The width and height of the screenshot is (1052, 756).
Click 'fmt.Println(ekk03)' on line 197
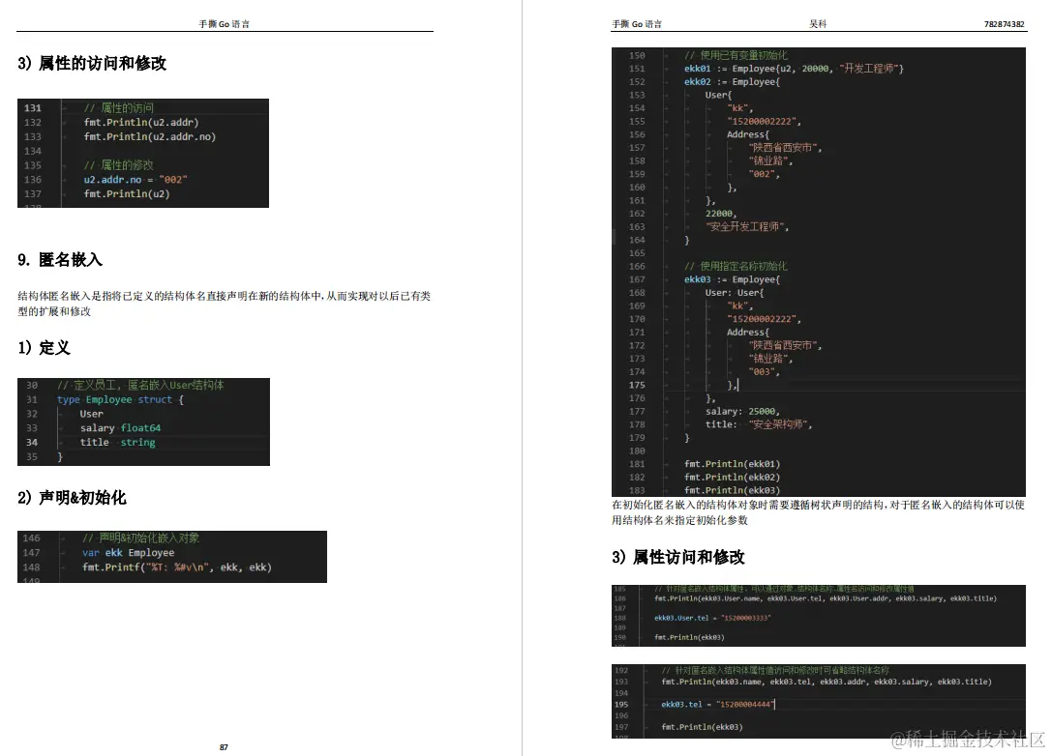702,727
